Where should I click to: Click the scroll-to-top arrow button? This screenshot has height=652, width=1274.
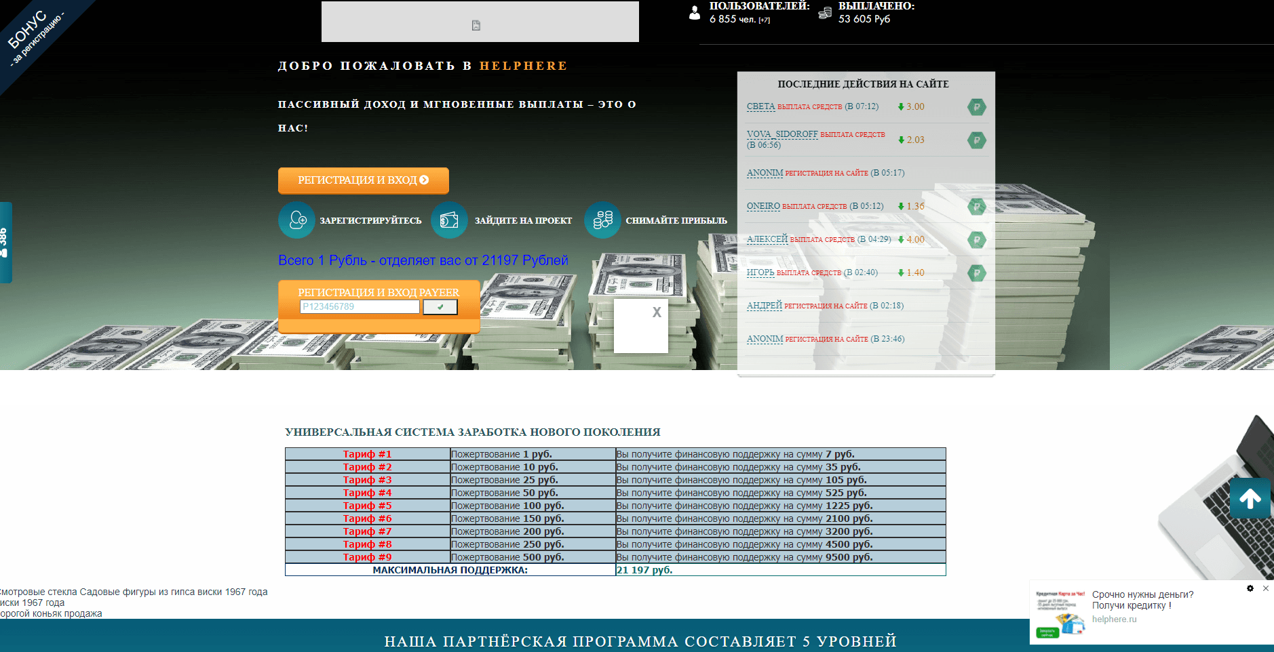pos(1250,499)
